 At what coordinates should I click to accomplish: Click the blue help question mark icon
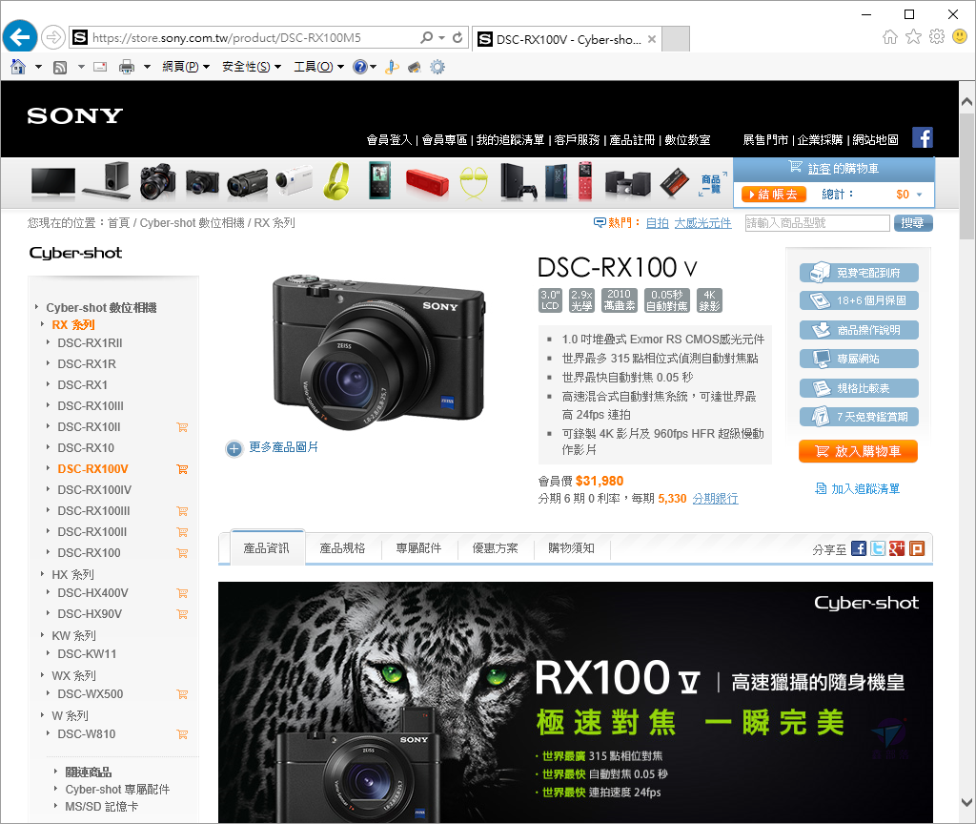pos(359,67)
